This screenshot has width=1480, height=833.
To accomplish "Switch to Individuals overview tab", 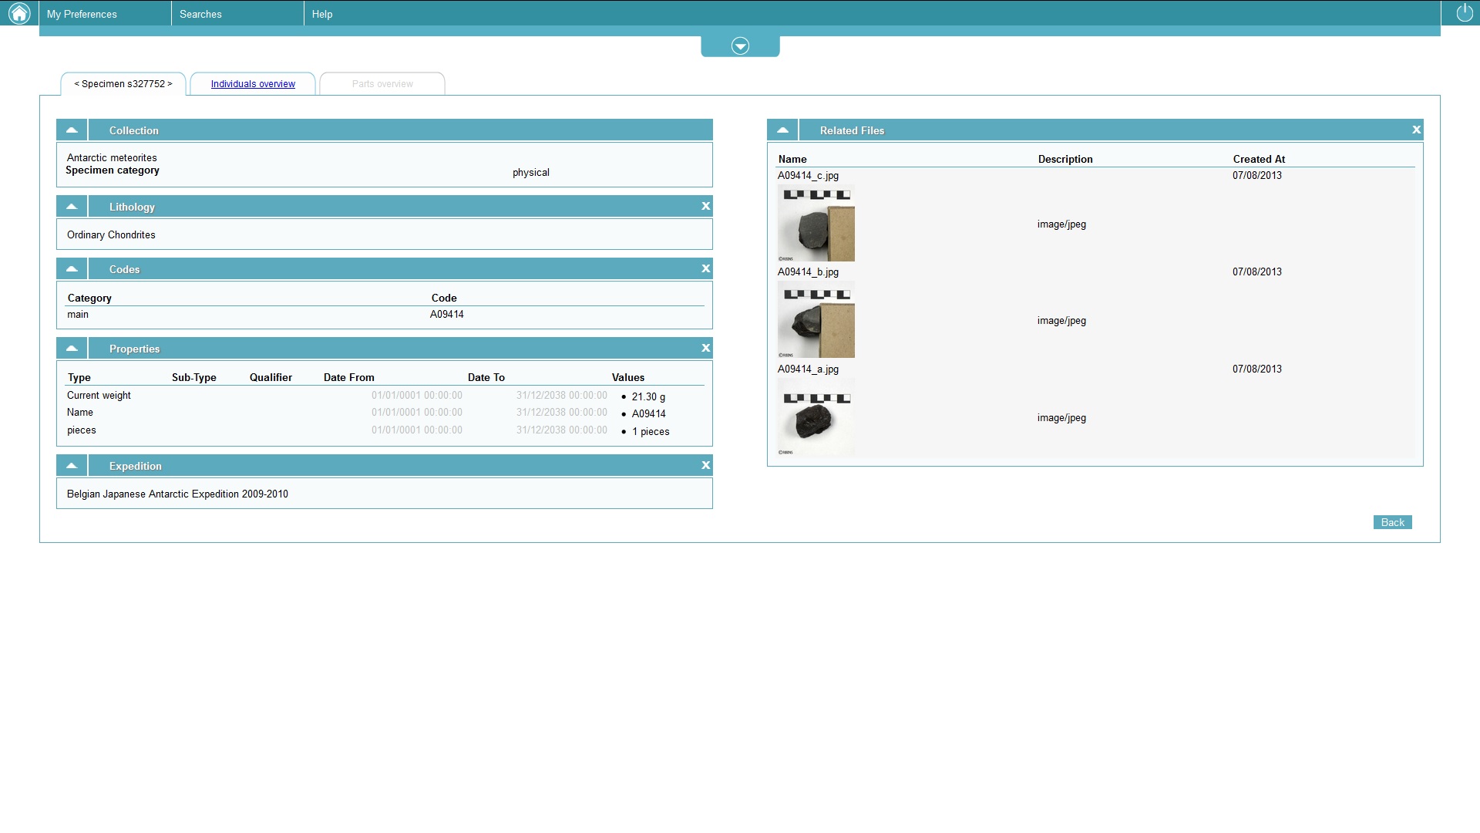I will point(253,84).
